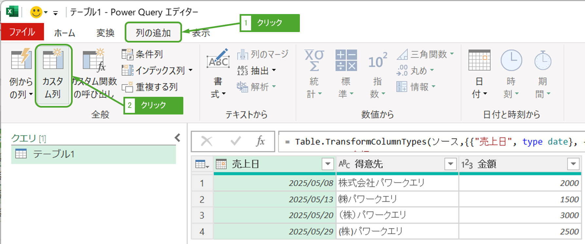The height and width of the screenshot is (244, 585).
Task: Click the 標準 arithmetic icon
Action: click(x=346, y=60)
